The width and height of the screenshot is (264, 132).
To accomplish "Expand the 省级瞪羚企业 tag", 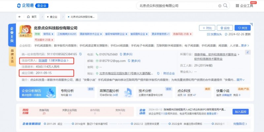I will (x=139, y=34).
